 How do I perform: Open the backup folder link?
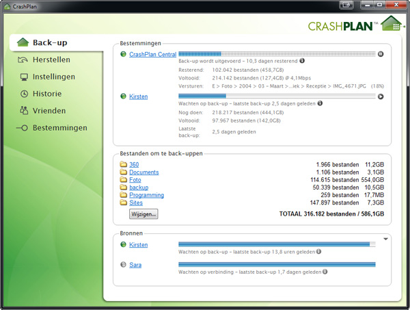139,188
